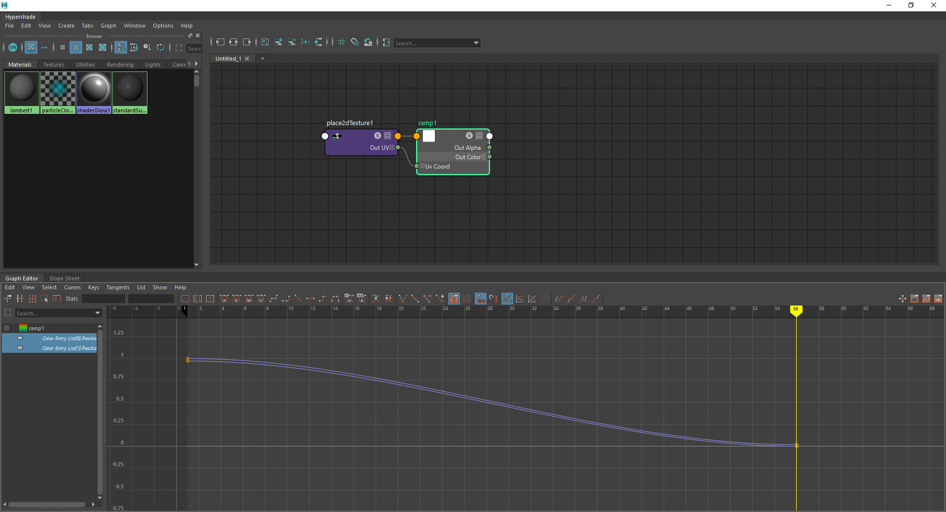This screenshot has width=946, height=512.
Task: Add a new graph tab with plus
Action: [263, 59]
